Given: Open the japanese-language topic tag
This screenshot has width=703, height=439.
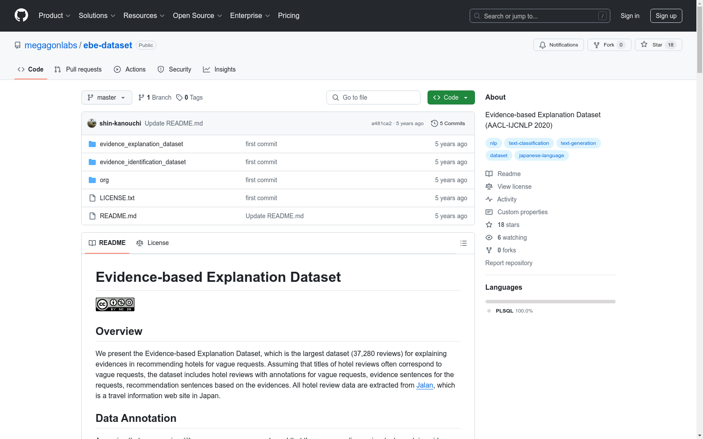Looking at the screenshot, I should pyautogui.click(x=541, y=155).
